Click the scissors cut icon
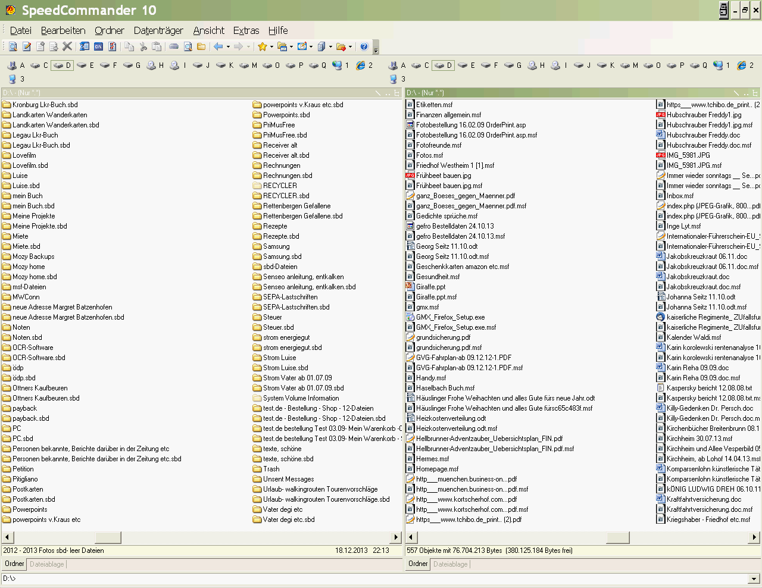The width and height of the screenshot is (762, 588). pyautogui.click(x=143, y=46)
